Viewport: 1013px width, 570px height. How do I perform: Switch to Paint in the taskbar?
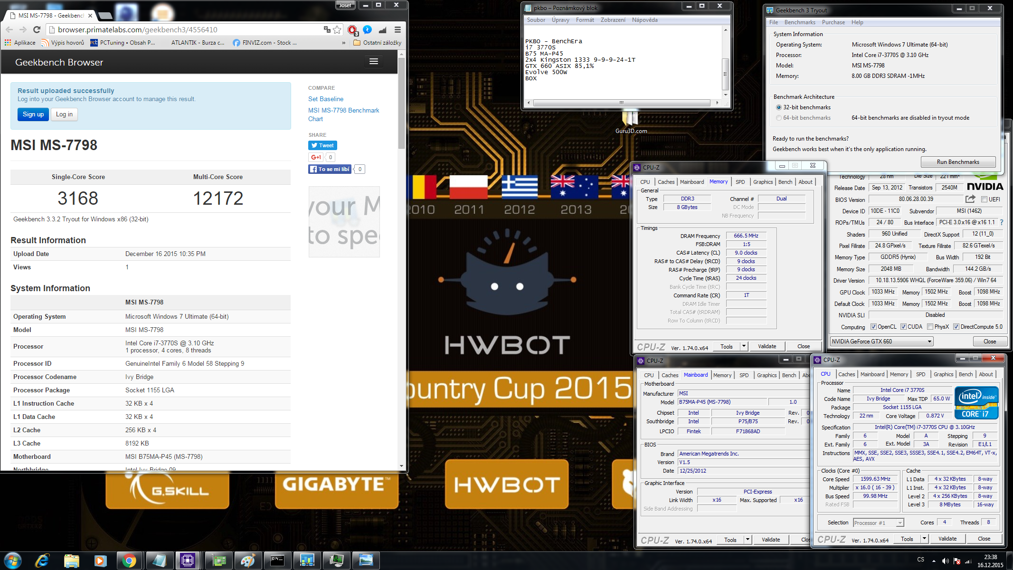(247, 561)
